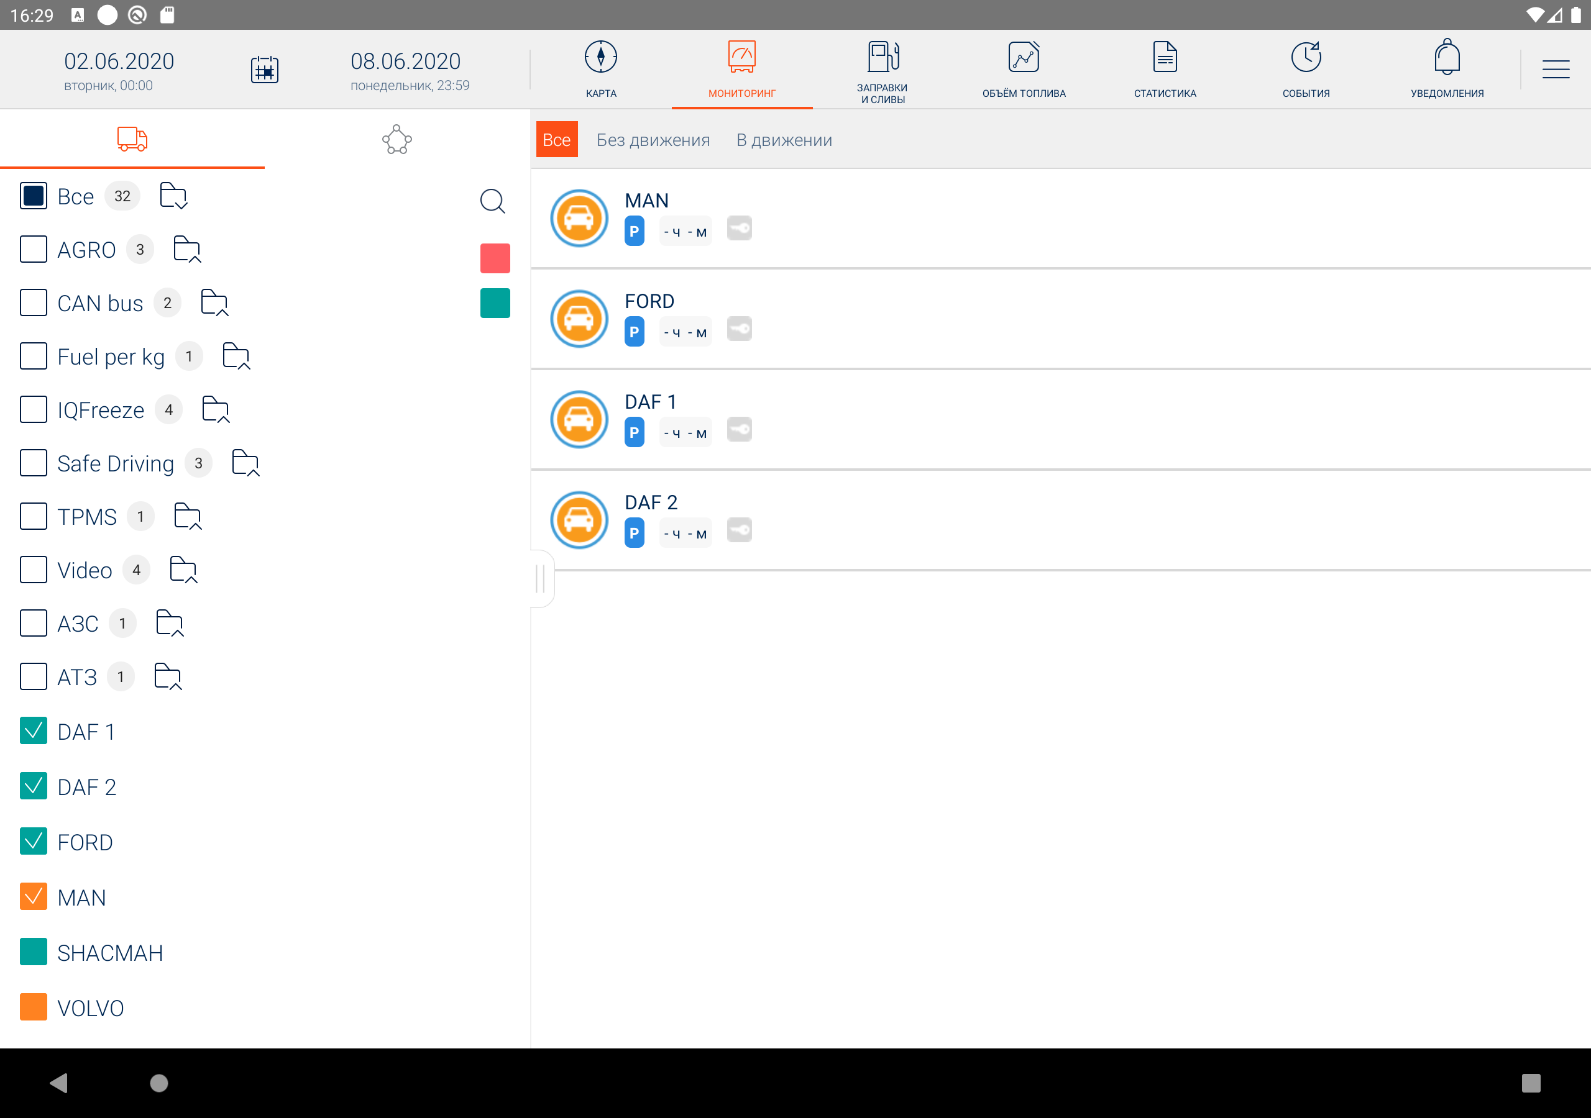This screenshot has height=1118, width=1591.
Task: Click the FORD ignition key icon
Action: [740, 329]
